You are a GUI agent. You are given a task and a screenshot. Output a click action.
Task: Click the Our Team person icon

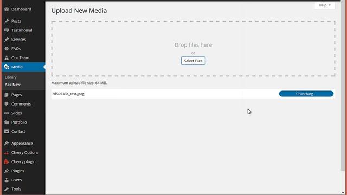click(7, 58)
